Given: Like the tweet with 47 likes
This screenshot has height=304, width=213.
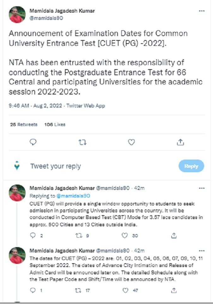Looking at the screenshot, I should point(125,290).
